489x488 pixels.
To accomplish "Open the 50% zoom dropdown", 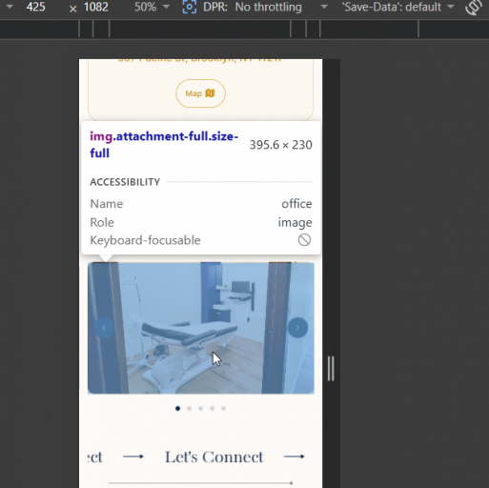I will pyautogui.click(x=152, y=7).
